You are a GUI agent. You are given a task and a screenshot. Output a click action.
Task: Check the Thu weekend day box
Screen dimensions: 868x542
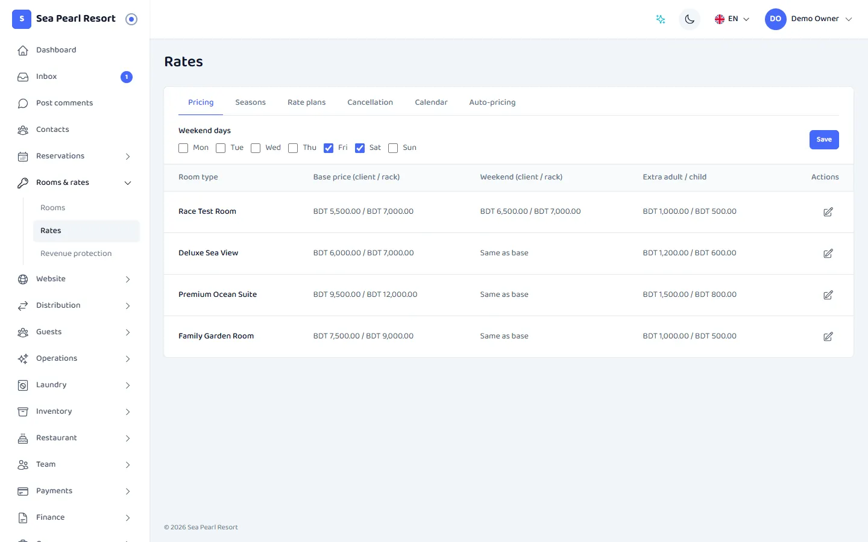click(x=293, y=148)
